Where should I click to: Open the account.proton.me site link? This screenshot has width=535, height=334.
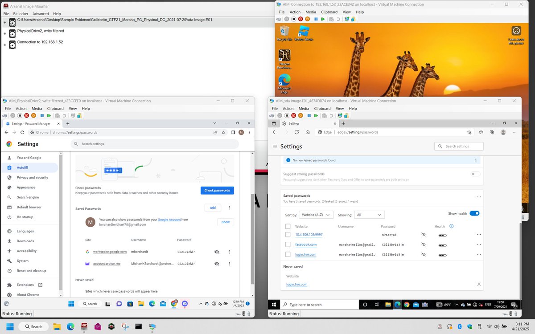[107, 264]
